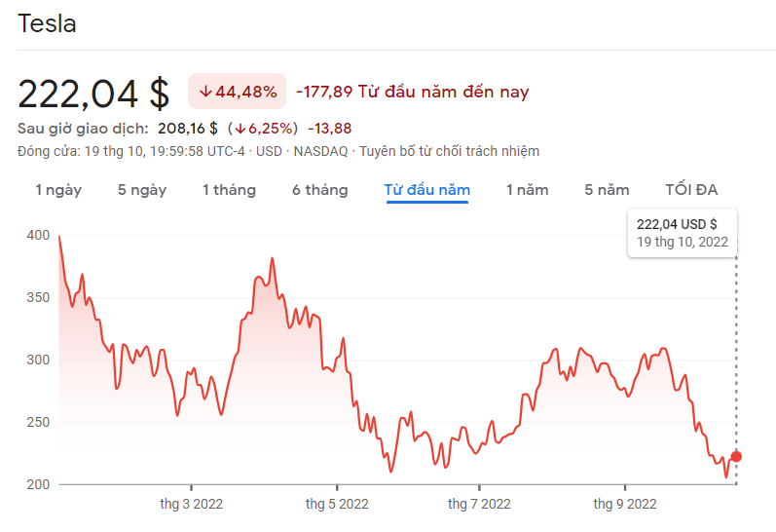The height and width of the screenshot is (532, 776).
Task: Open the "6 tháng" range tab
Action: point(319,190)
